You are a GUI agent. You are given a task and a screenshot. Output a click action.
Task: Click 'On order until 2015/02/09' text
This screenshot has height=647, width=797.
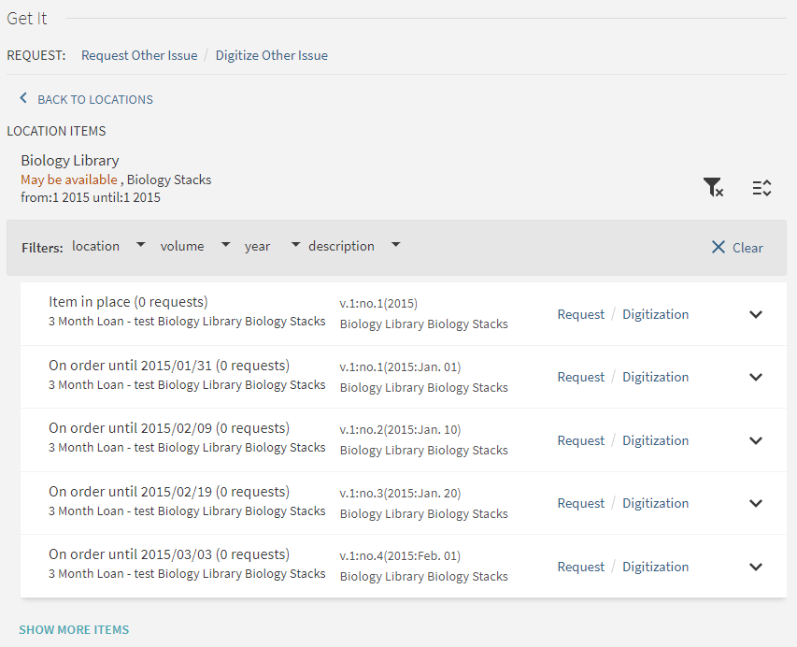coord(130,428)
